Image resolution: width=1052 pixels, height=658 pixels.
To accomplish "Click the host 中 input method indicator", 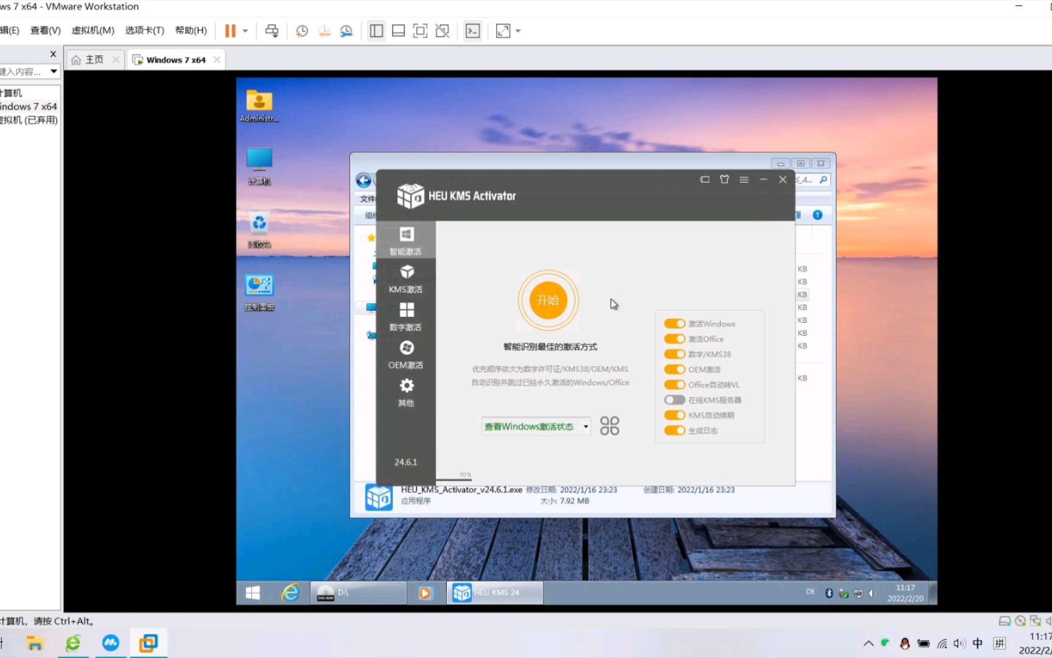I will [978, 643].
